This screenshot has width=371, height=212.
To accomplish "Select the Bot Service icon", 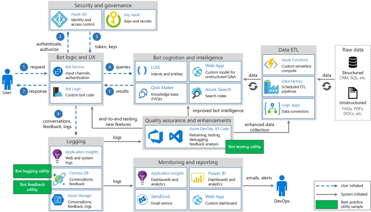I will coord(58,71).
